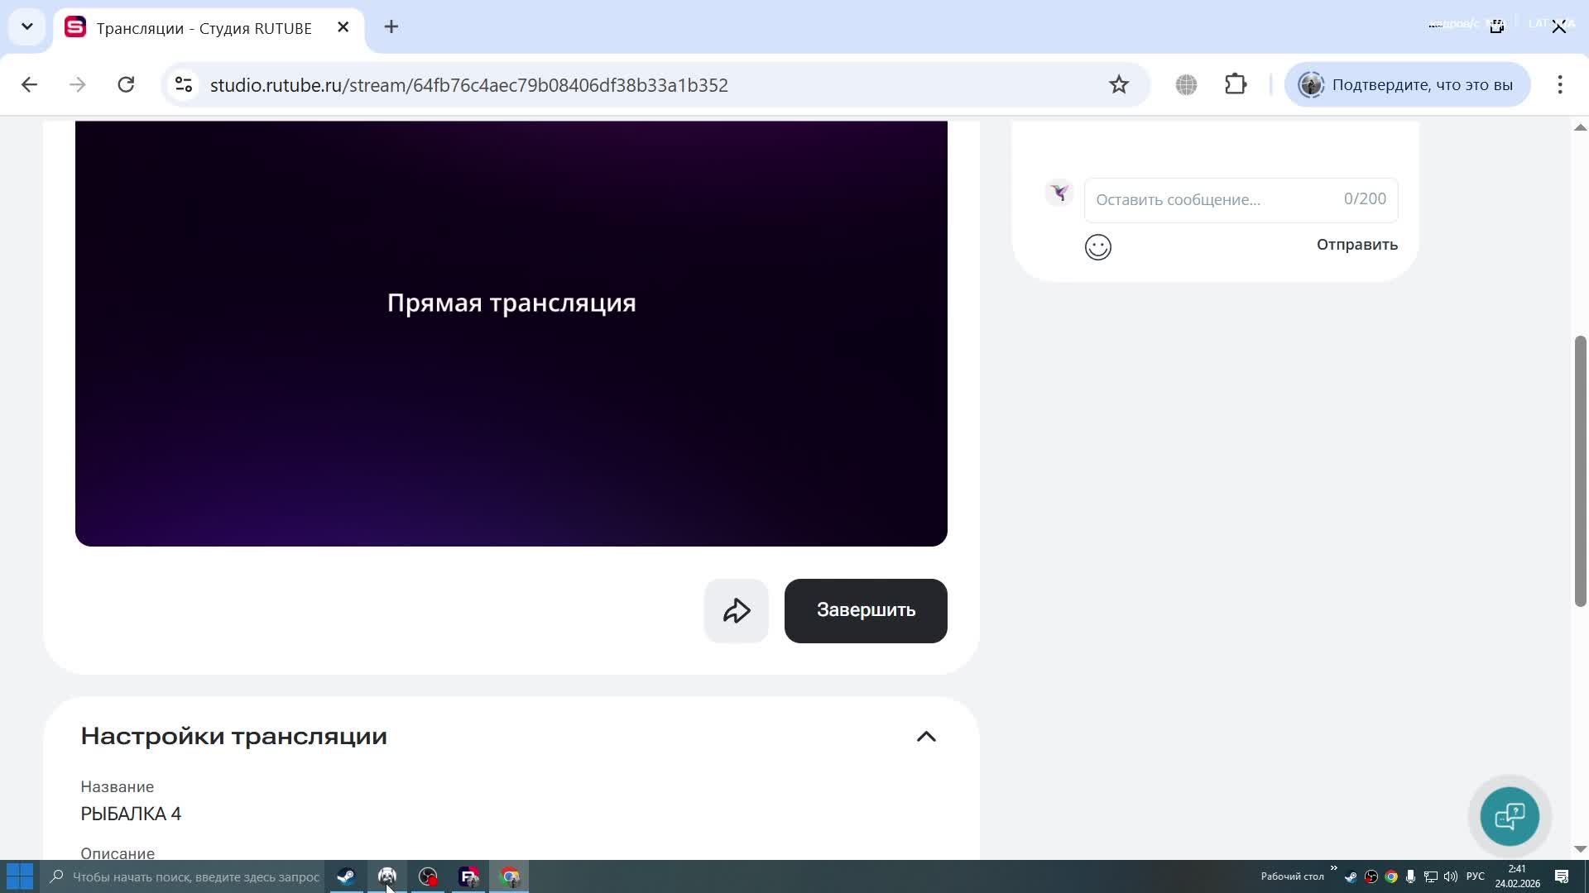Launch Steam from the taskbar
Image resolution: width=1589 pixels, height=893 pixels.
click(346, 876)
